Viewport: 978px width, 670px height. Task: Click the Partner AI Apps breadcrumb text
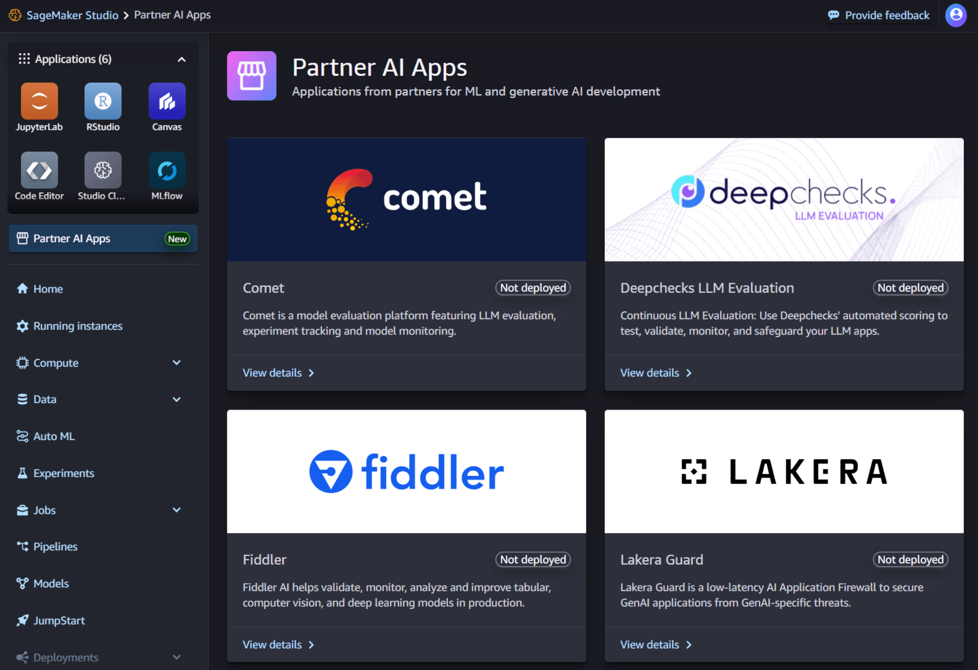172,15
